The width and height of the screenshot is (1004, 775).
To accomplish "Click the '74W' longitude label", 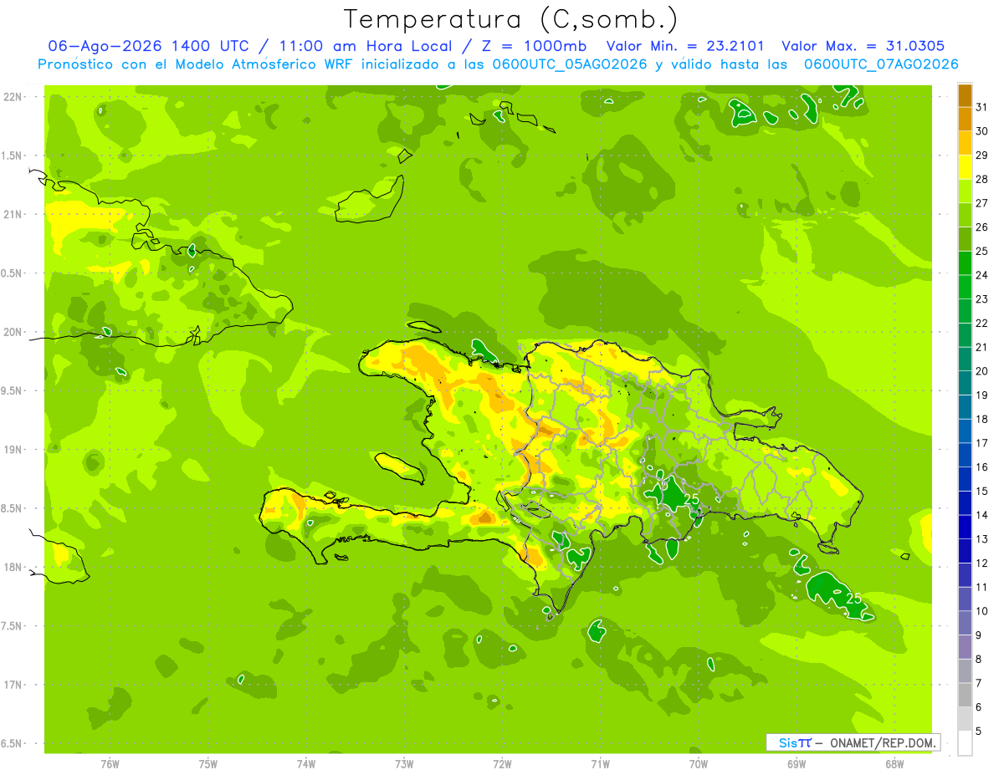I will (306, 764).
